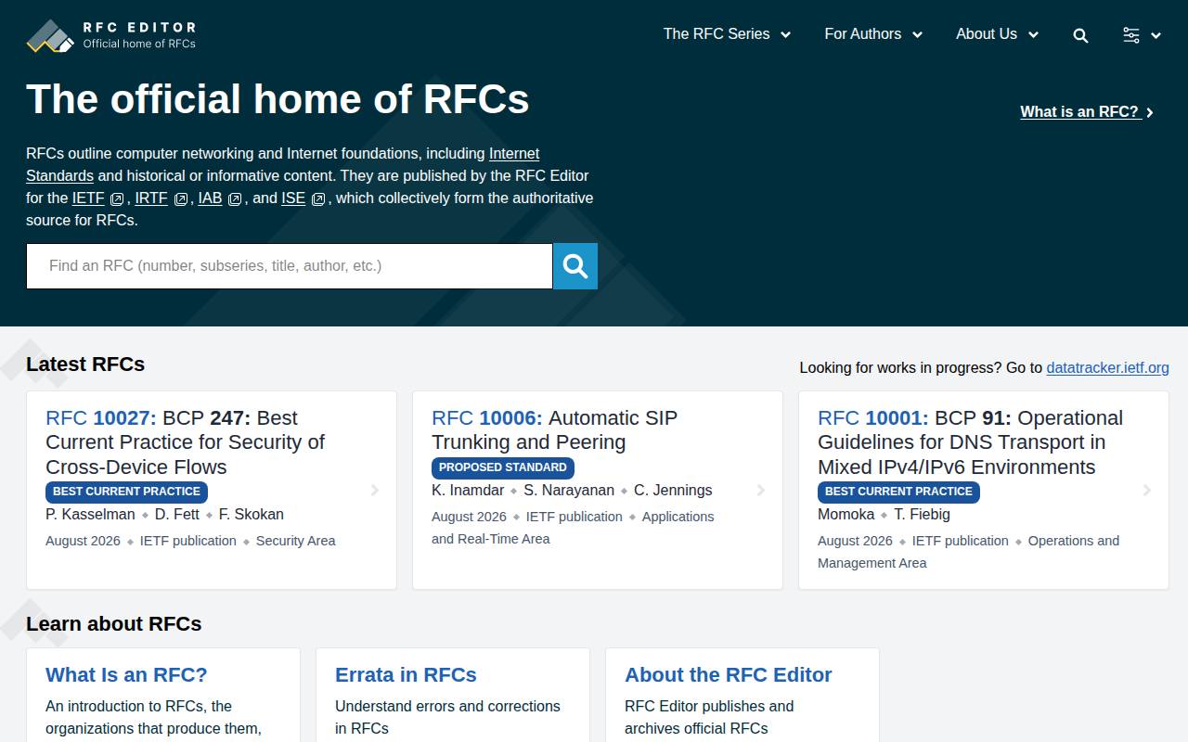The height and width of the screenshot is (742, 1188).
Task: Click external link icon next to IRTF
Action: [181, 198]
